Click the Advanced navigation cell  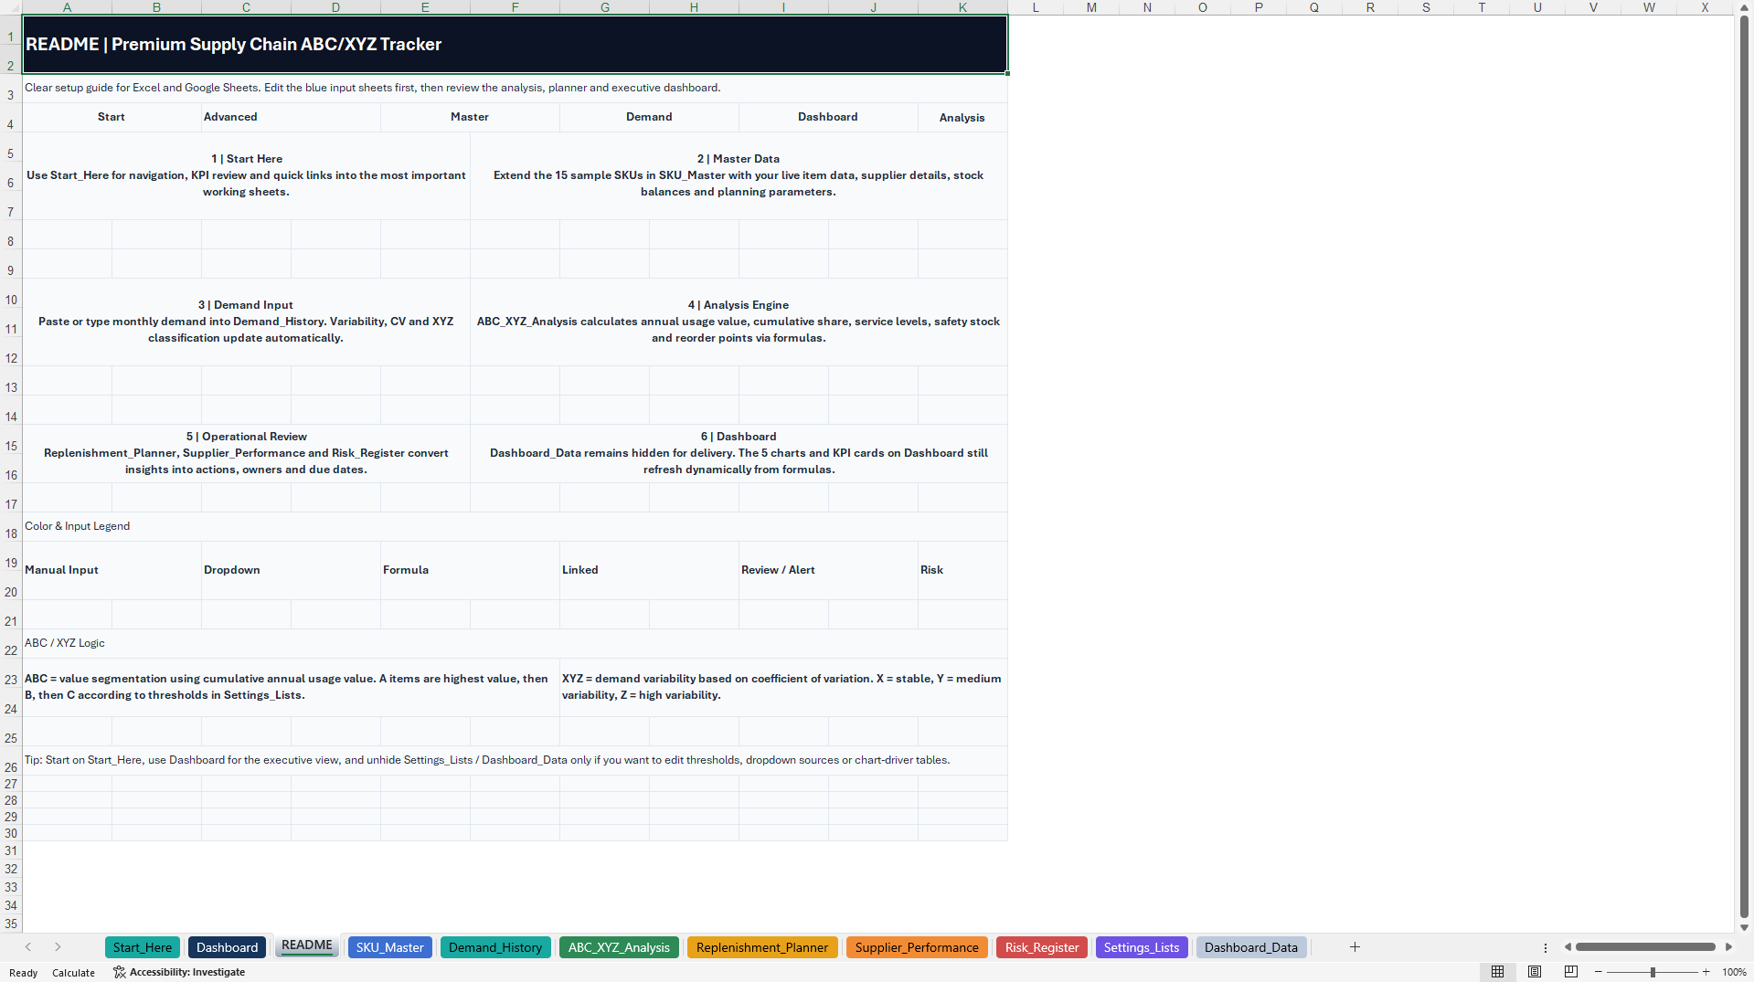click(x=291, y=117)
